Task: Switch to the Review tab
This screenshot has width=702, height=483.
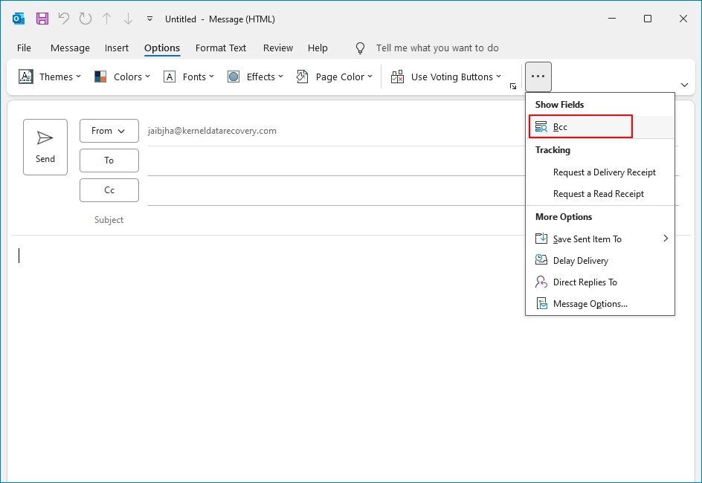Action: (278, 48)
